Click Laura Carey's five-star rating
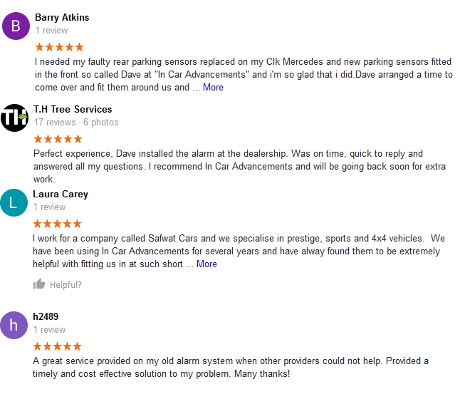460x399 pixels. coord(57,224)
